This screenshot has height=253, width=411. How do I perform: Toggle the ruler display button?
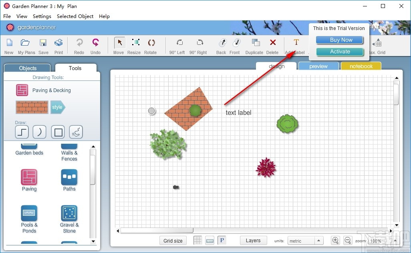coord(210,240)
